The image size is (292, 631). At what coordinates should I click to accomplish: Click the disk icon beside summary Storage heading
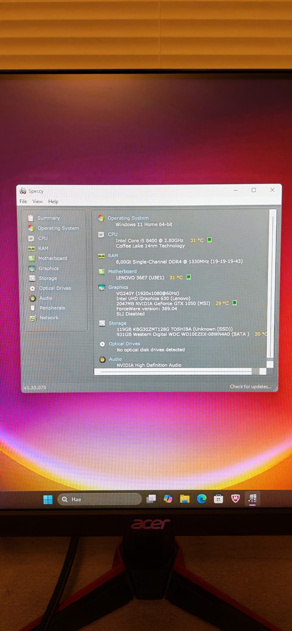point(102,323)
